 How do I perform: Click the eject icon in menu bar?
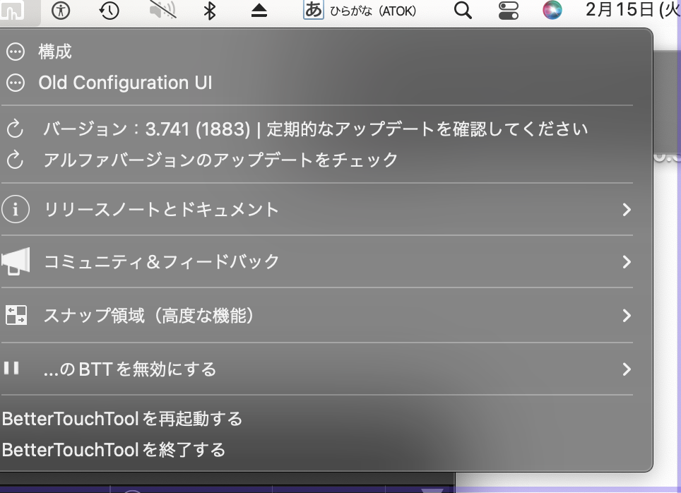tap(259, 11)
